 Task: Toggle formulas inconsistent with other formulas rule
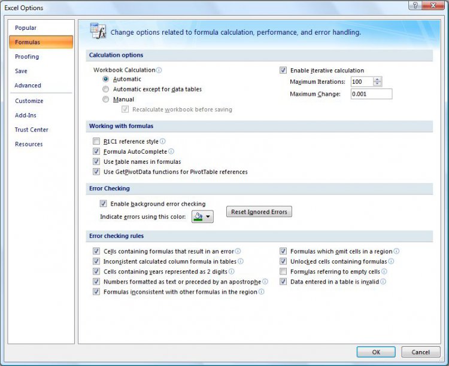point(96,292)
